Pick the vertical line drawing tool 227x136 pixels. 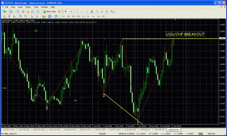coord(77,12)
